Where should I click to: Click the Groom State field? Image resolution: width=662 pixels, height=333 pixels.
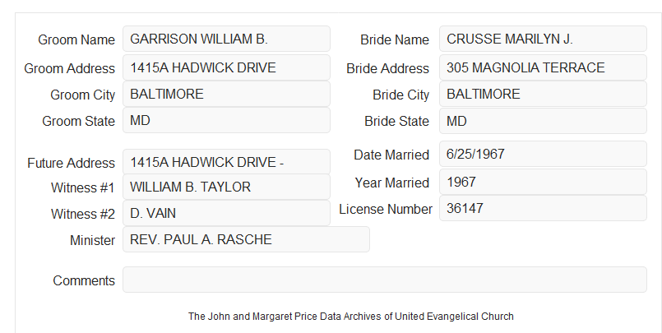click(226, 120)
